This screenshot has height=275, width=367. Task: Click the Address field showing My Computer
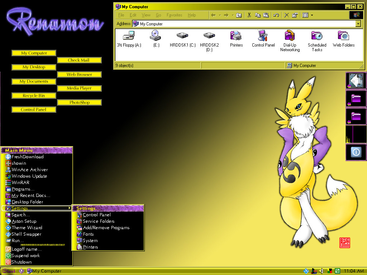244,24
